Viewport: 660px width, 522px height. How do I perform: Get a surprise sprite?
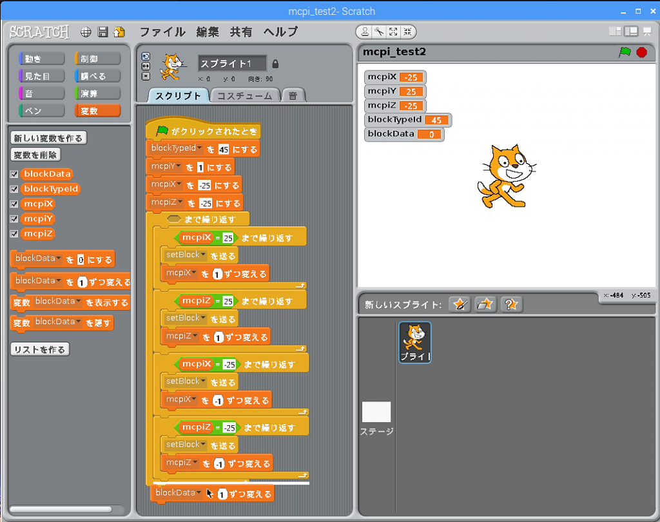coord(511,304)
